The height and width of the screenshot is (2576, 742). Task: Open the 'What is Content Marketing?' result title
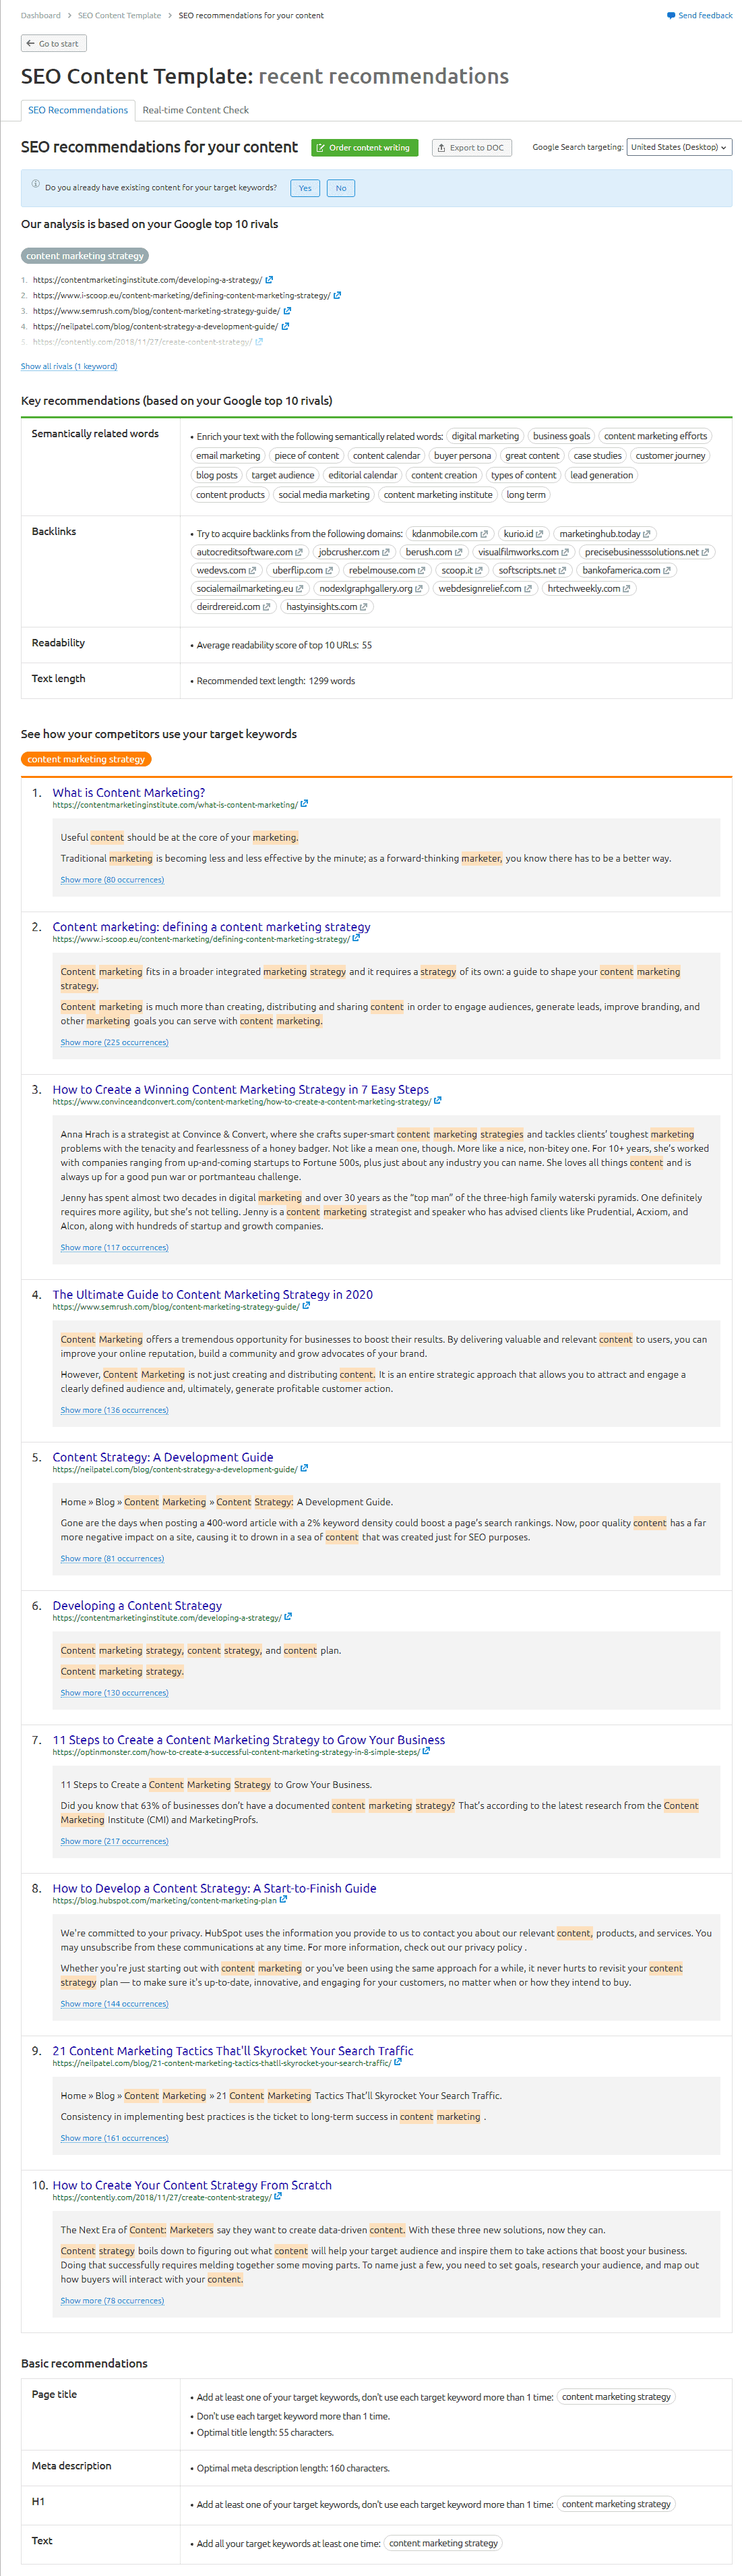click(x=129, y=793)
